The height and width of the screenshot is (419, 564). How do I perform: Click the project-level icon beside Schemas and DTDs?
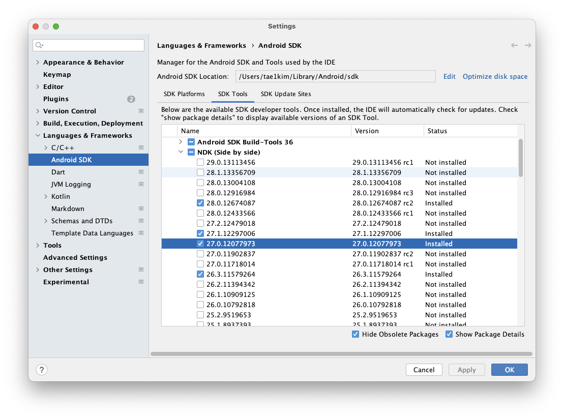[x=141, y=221]
